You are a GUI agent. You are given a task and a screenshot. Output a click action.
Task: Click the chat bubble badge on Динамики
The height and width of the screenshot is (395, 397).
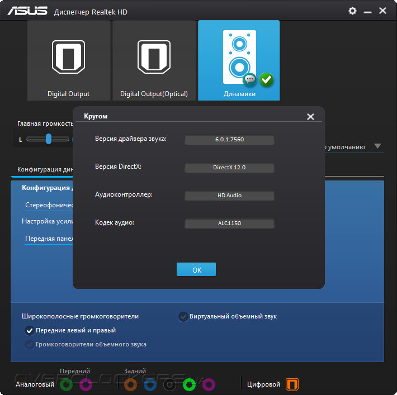250,79
